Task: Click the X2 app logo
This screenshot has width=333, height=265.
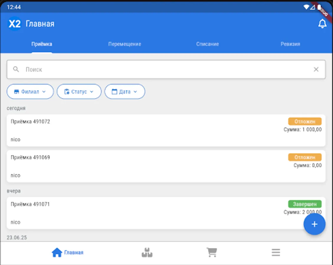Action: point(14,24)
